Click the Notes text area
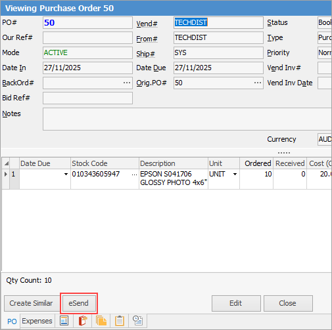The image size is (332, 330). (x=187, y=119)
